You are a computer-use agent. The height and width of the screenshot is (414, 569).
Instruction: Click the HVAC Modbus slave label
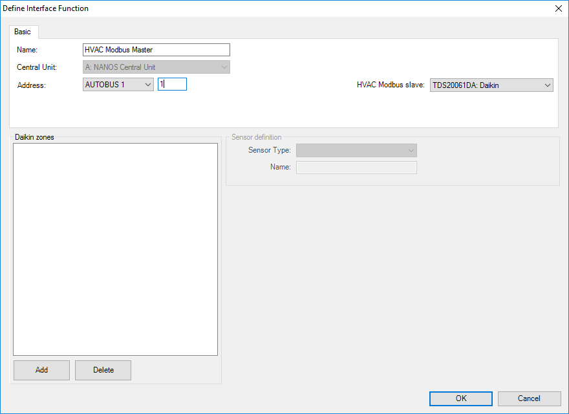[391, 85]
